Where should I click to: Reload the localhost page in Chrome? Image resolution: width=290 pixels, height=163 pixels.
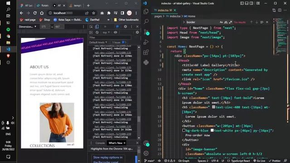pyautogui.click(x=35, y=13)
